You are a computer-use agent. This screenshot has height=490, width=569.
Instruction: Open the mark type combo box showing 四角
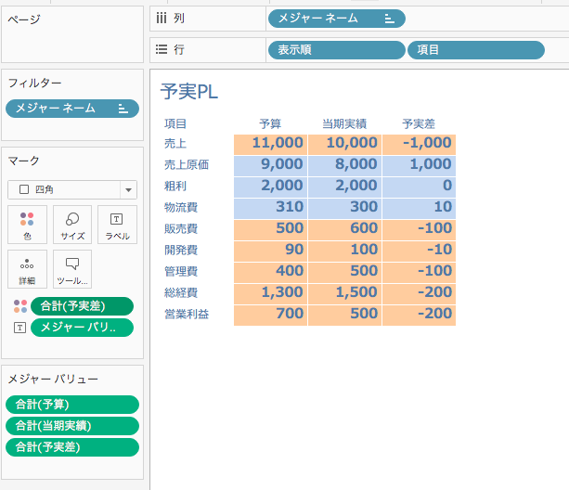[x=72, y=189]
